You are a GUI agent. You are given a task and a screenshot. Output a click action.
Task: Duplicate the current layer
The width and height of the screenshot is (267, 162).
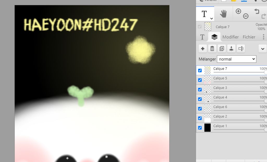[222, 49]
